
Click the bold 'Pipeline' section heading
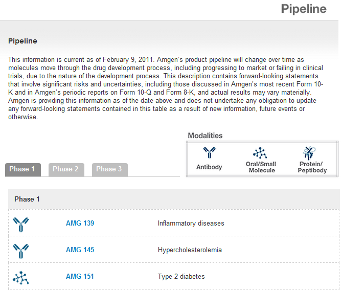(x=22, y=41)
